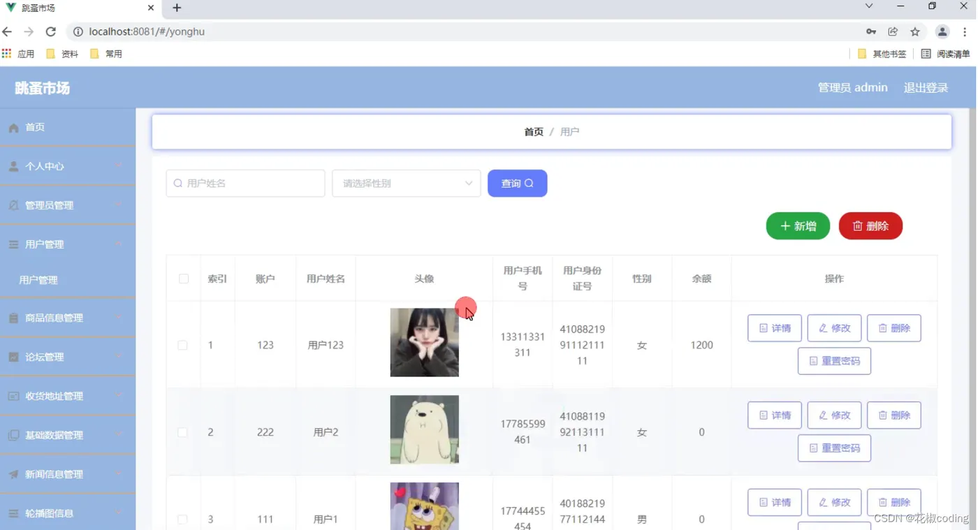Click 重置密码 for user 用户123
This screenshot has height=530, width=978.
(834, 361)
